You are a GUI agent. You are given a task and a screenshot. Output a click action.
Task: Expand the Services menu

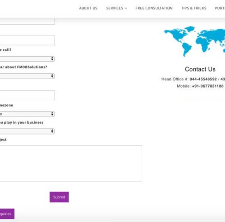click(117, 8)
